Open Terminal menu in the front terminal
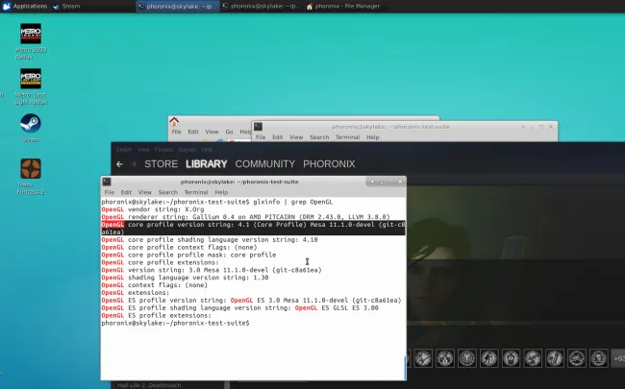 (x=196, y=192)
